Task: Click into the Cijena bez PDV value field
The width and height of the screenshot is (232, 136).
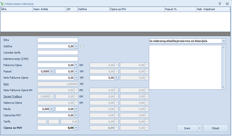Action: 56,115
